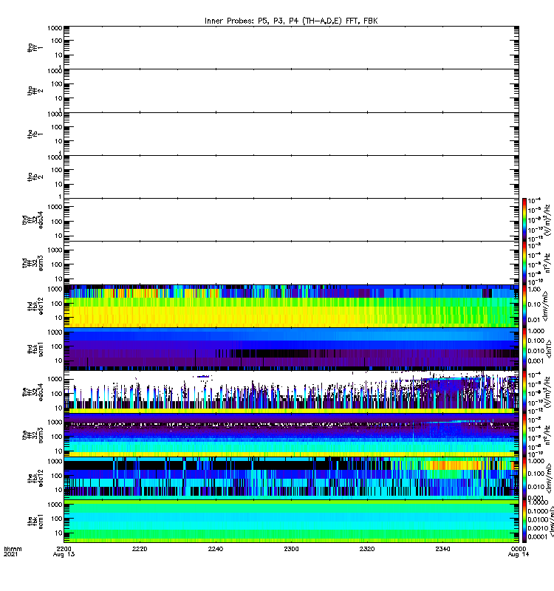
Task: Click the 'thd fbk scm1' axis label
Action: click(x=35, y=349)
